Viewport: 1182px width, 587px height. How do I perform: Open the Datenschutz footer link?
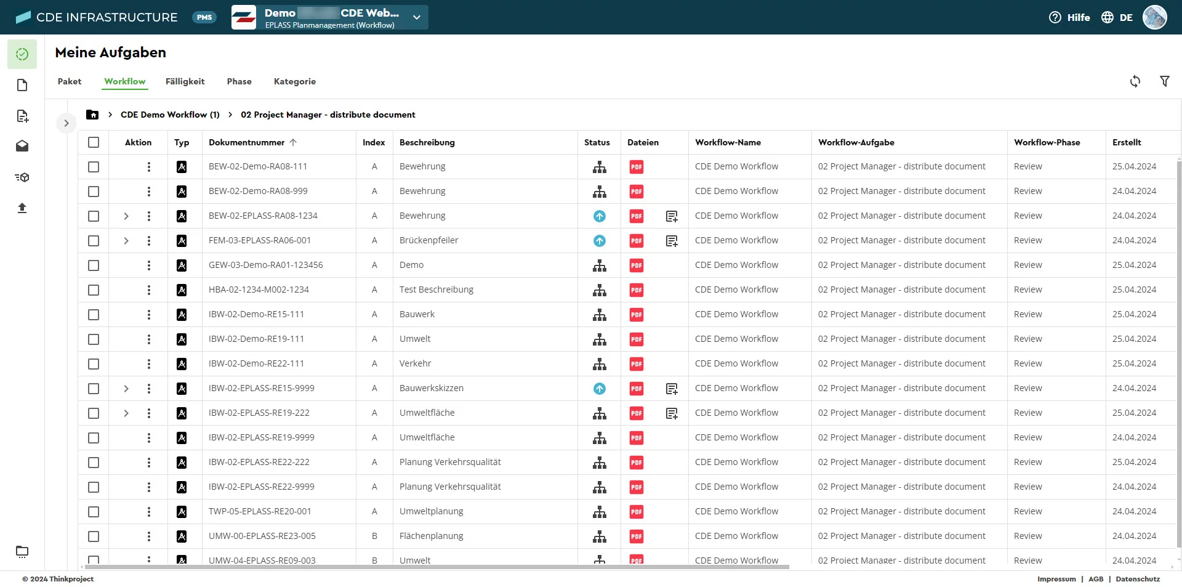click(1137, 579)
